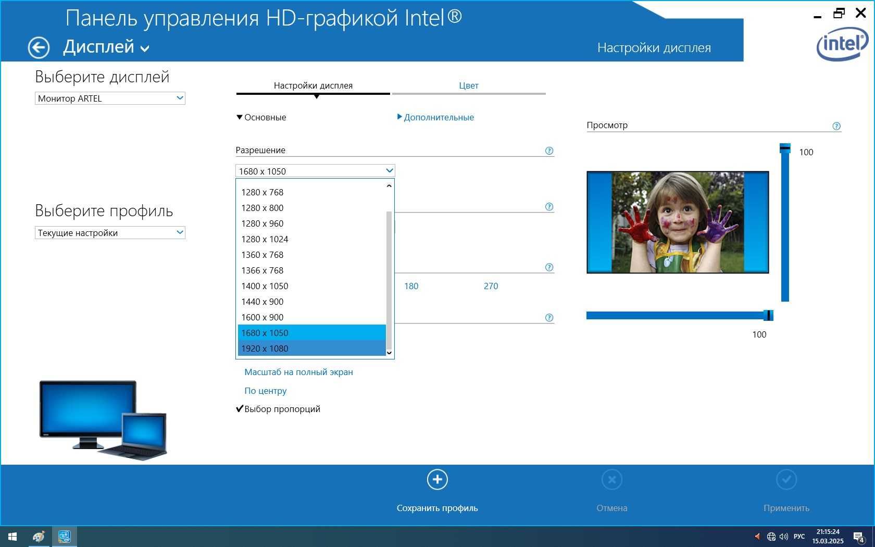Viewport: 875px width, 547px height.
Task: Open the Текущие настройки profile dropdown
Action: pos(110,232)
